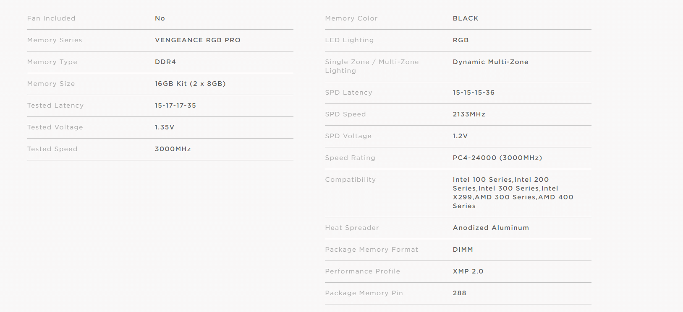This screenshot has height=312, width=683.
Task: Click the SPD Latency 15-15-15-36 value
Action: point(474,93)
